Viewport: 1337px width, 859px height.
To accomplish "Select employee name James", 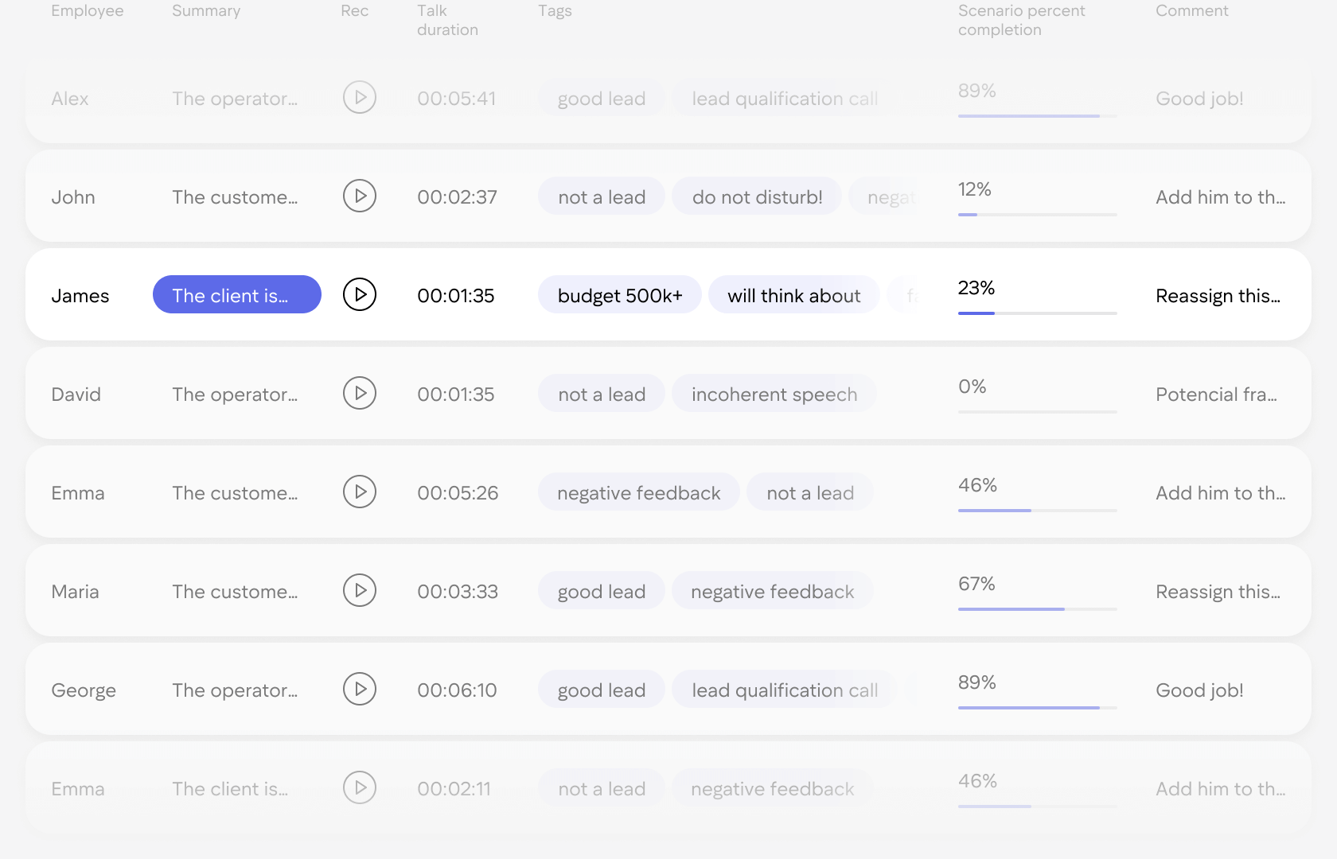I will click(x=80, y=296).
